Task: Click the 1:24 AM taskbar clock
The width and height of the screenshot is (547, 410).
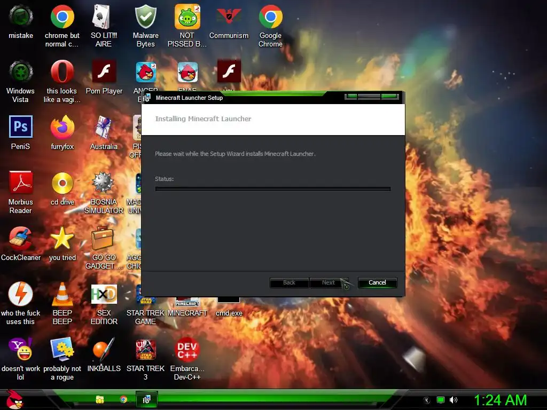Action: click(500, 400)
